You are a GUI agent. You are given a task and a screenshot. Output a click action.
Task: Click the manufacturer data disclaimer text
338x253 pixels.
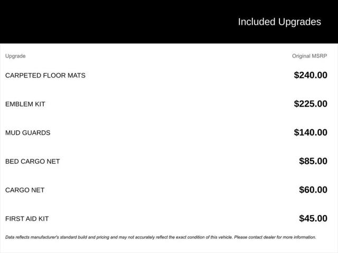[x=161, y=237]
